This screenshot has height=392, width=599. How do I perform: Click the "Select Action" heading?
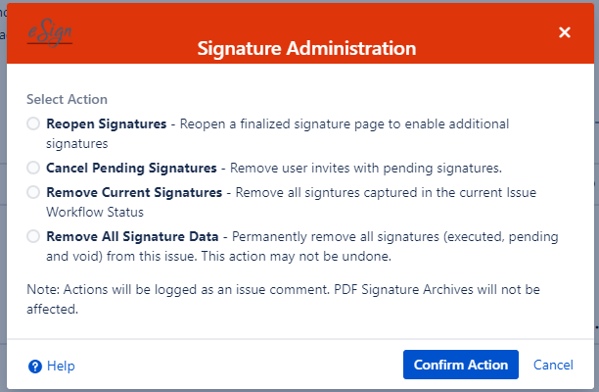(67, 99)
